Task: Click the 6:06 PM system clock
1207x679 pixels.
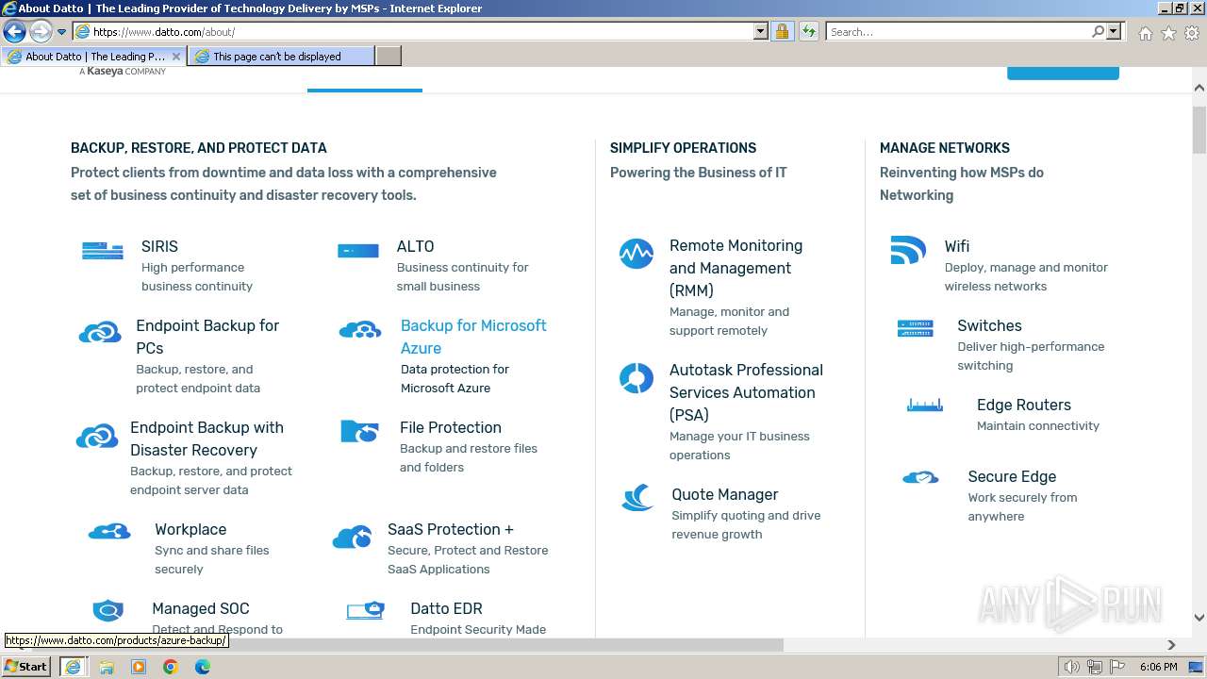Action: coord(1158,667)
